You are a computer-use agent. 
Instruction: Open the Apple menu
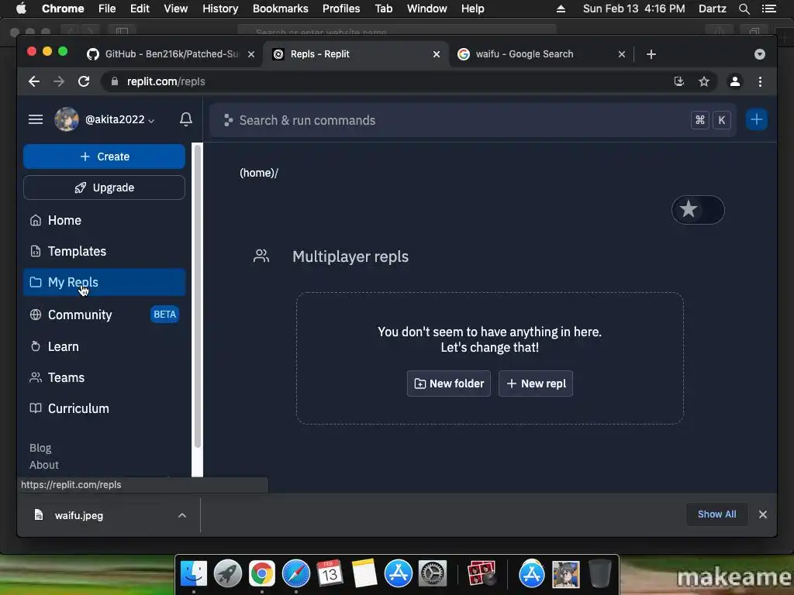click(x=21, y=9)
